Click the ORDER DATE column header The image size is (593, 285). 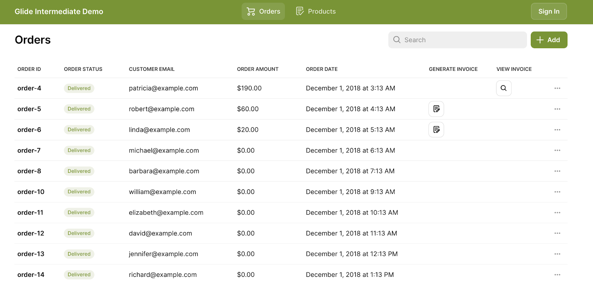[322, 69]
